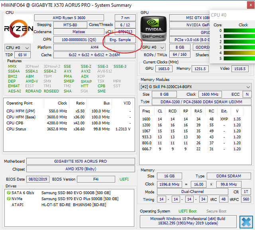
Task: Click the CR 1T field
Action: 246,192
